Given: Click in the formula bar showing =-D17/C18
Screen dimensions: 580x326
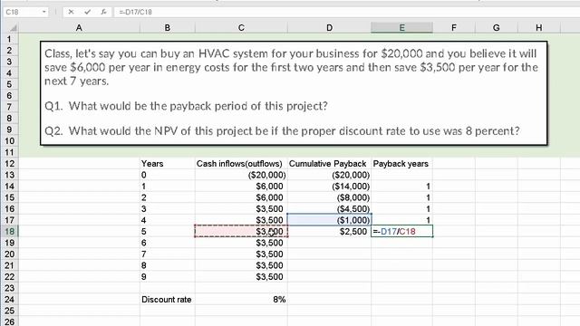Looking at the screenshot, I should [347, 12].
